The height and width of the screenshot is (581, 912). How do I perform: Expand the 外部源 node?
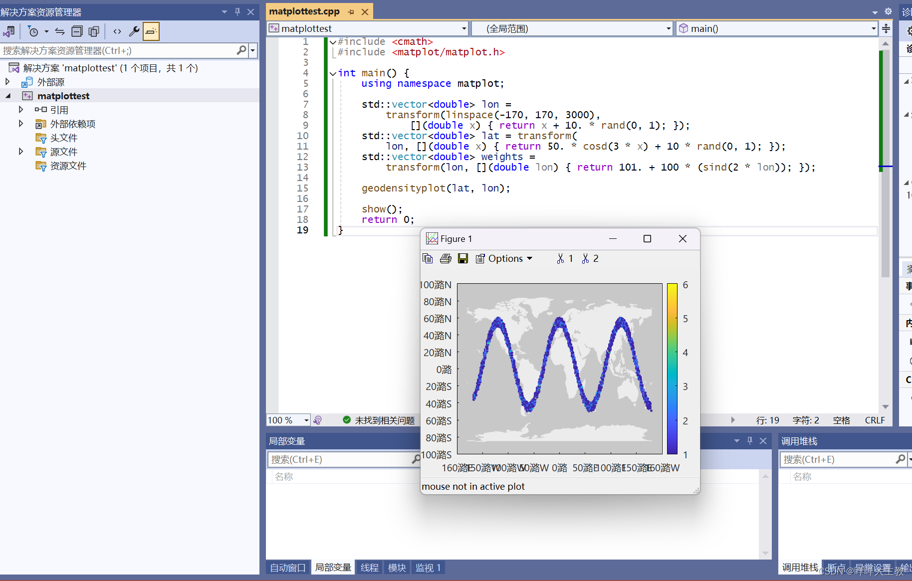(7, 81)
